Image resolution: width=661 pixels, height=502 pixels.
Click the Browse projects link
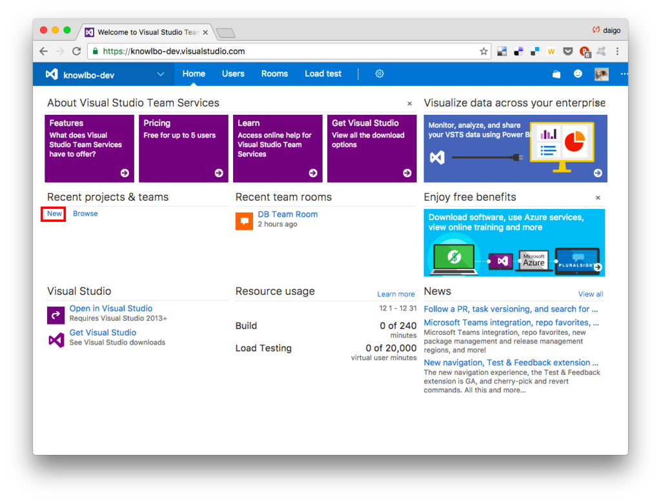point(85,214)
